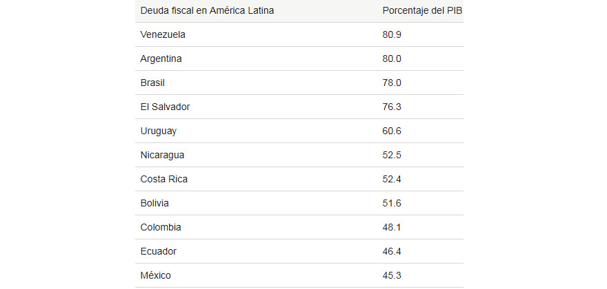This screenshot has width=607, height=289.
Task: Click on Bolivia in the list
Action: click(155, 203)
